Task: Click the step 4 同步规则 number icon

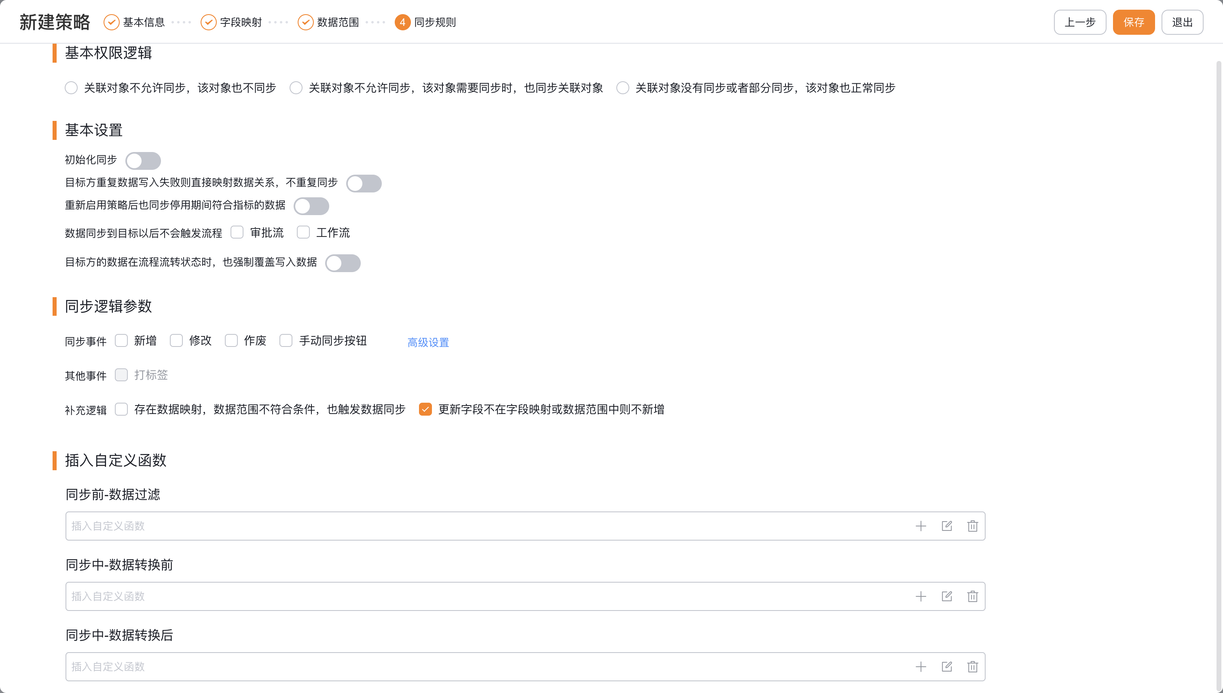Action: pyautogui.click(x=402, y=22)
